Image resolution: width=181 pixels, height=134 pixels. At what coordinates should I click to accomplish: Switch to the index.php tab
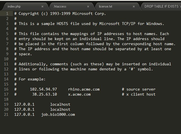point(14,6)
